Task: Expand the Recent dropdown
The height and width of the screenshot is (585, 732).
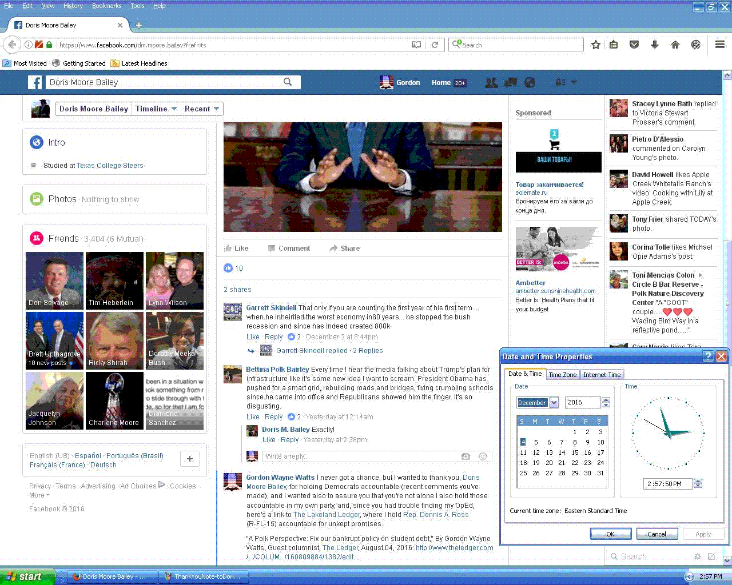Action: [201, 109]
